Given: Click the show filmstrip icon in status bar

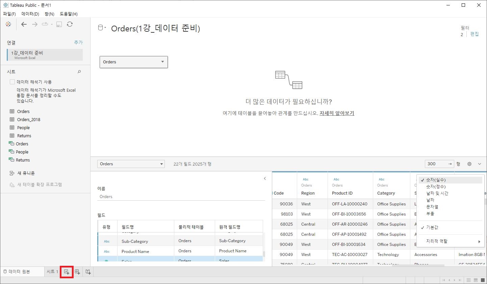Looking at the screenshot, I should [476, 280].
